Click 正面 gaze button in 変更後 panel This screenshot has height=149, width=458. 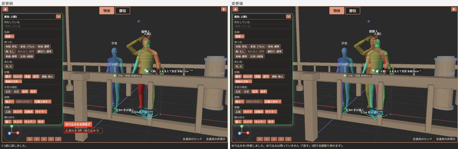point(238,112)
